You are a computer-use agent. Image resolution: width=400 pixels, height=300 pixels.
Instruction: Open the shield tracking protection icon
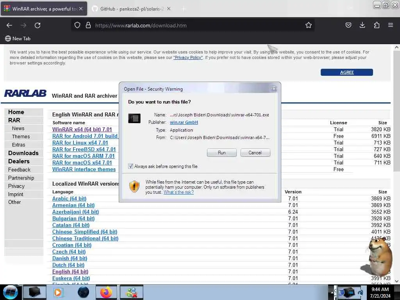[77, 25]
